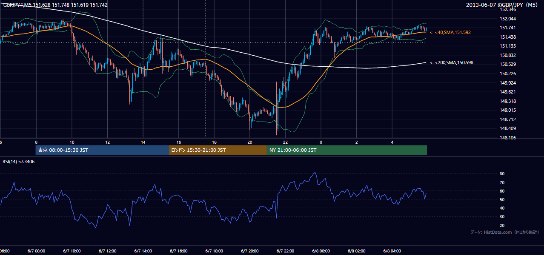This screenshot has width=544, height=255.
Task: Select price axis label 149.318
Action: point(507,101)
